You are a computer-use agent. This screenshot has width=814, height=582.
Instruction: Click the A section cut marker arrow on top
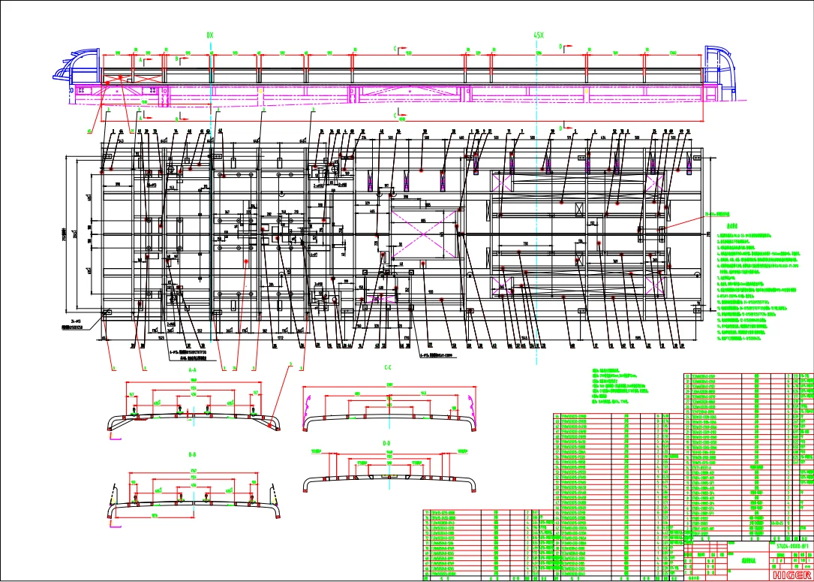pos(146,61)
